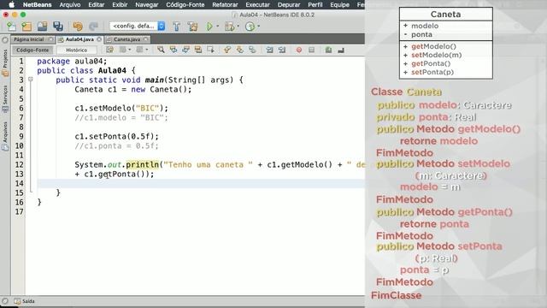Click the Uncomment icon in editor toolbar
The height and width of the screenshot is (308, 547).
[x=341, y=50]
